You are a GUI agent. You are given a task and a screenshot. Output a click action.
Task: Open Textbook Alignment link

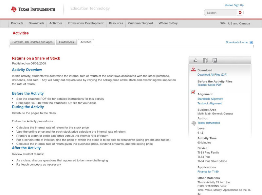point(210,103)
